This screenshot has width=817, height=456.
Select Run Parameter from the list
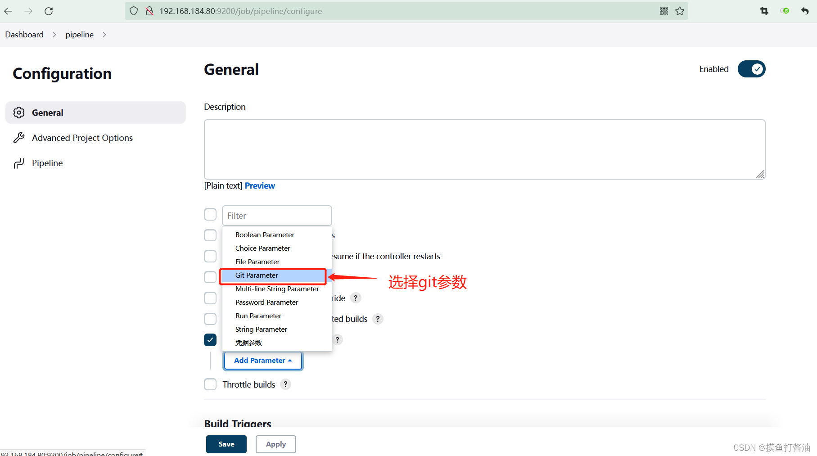pos(277,316)
